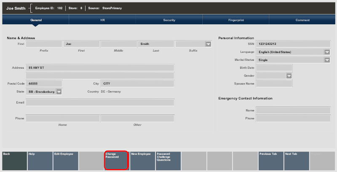Click the Last name field containing Smith
This screenshot has height=172, width=337.
tap(156, 44)
